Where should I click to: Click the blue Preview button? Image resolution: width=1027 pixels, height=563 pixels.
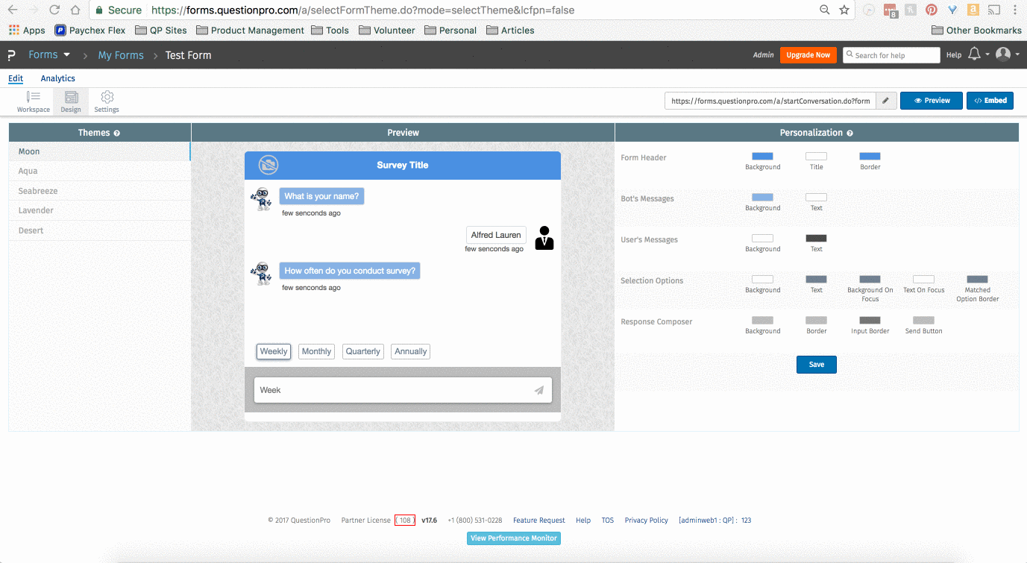coord(932,101)
